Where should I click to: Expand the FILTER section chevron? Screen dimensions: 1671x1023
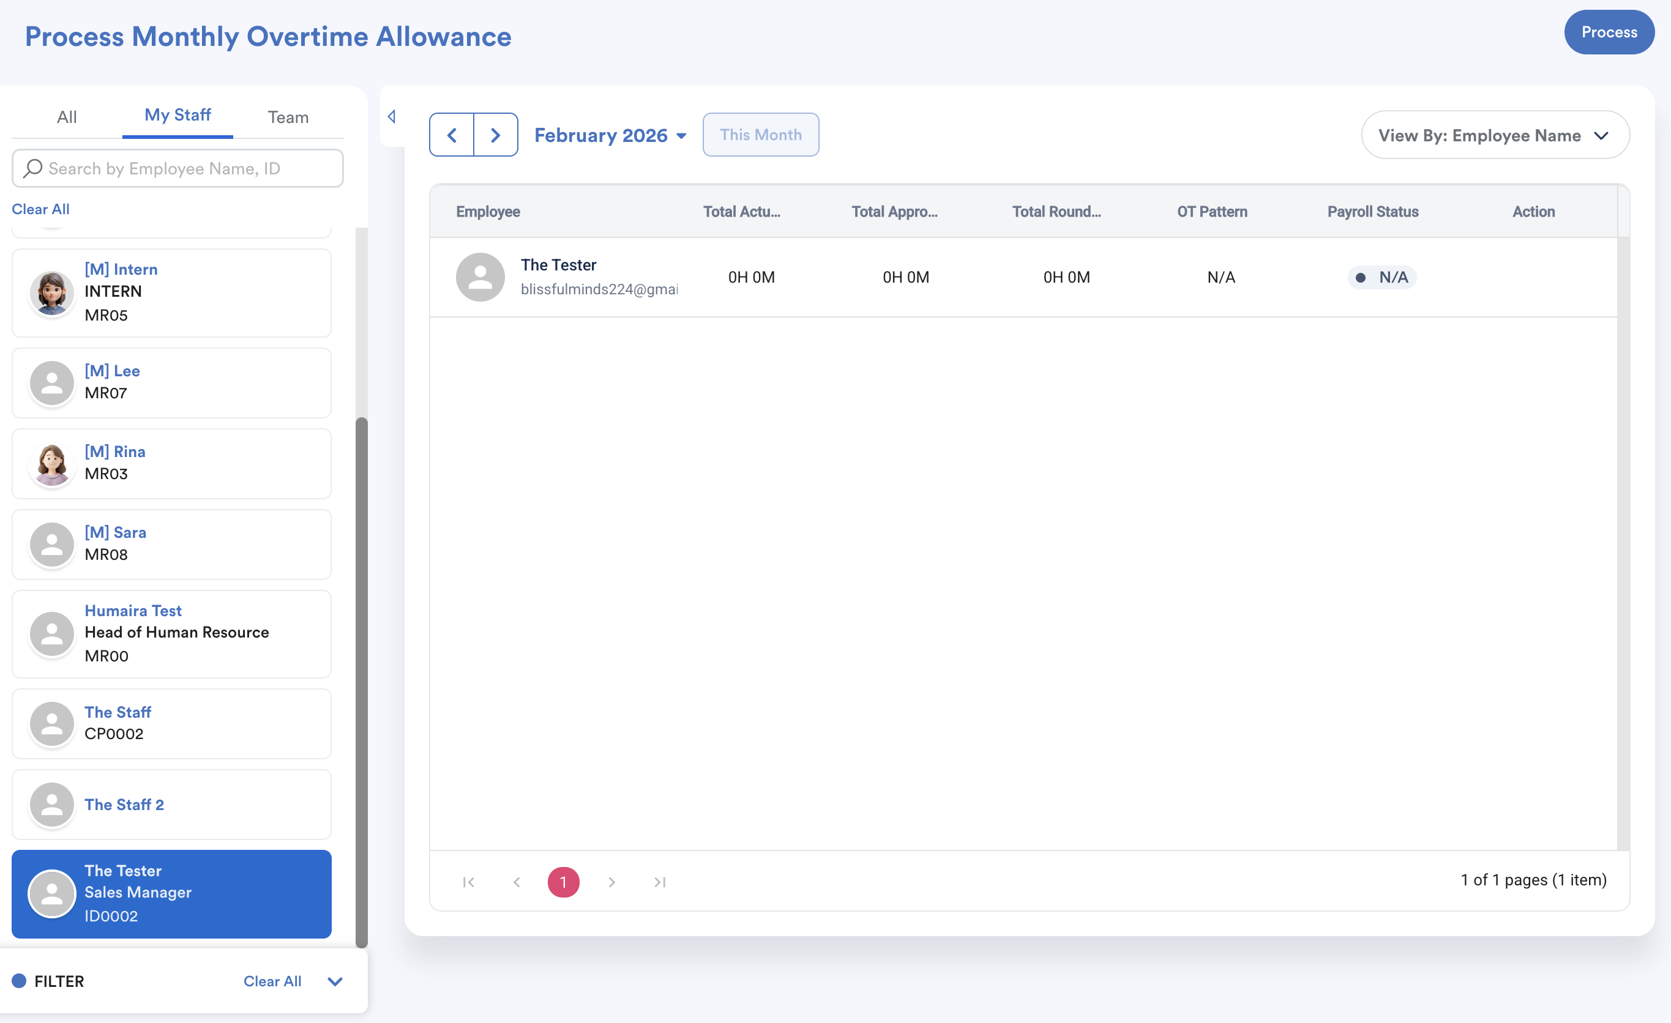(x=335, y=981)
